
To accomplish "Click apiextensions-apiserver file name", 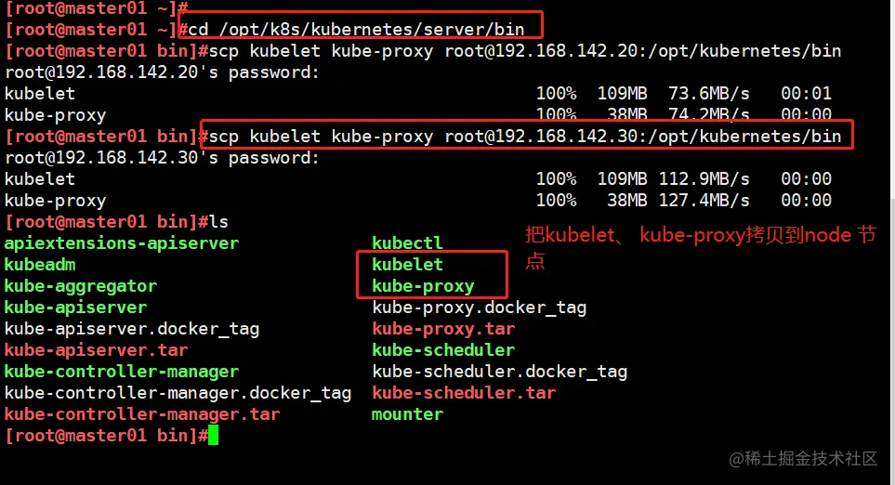I will coord(122,243).
